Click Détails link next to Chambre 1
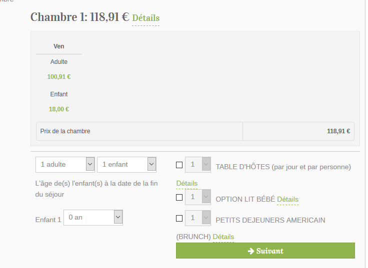The image size is (368, 268). tap(145, 18)
